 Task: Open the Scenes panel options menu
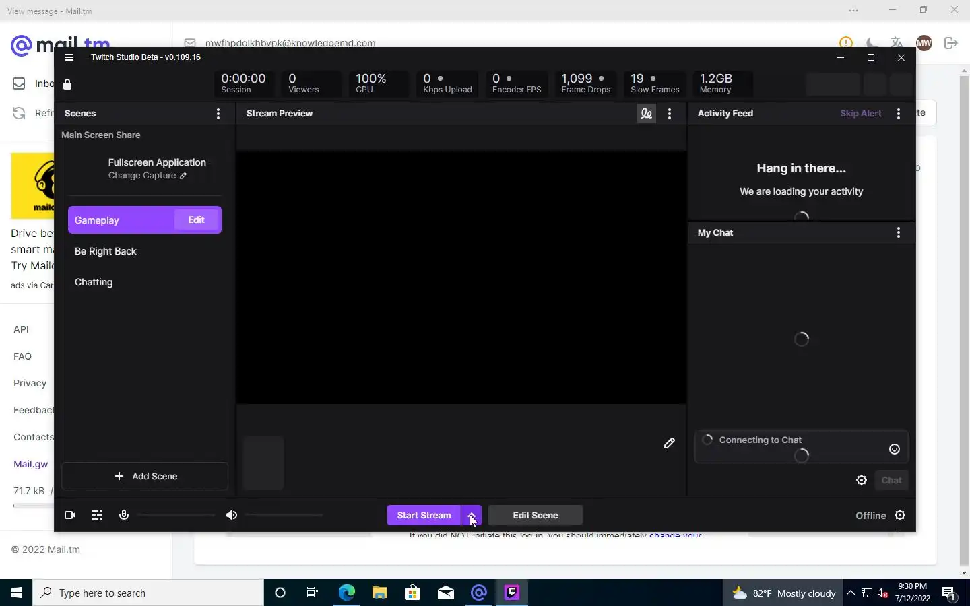point(218,114)
